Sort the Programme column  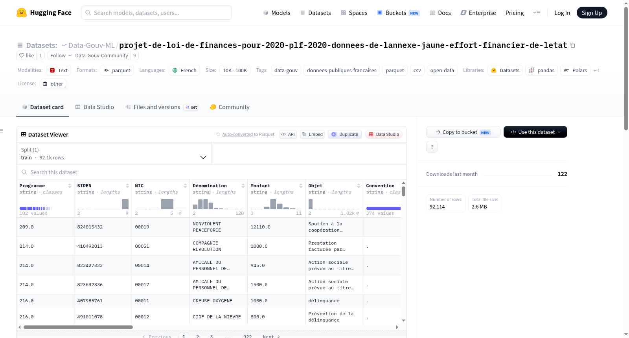tap(70, 186)
